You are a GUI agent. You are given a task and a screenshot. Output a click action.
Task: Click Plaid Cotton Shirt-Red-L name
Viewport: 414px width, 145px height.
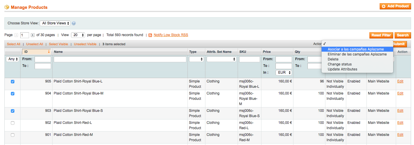click(73, 123)
